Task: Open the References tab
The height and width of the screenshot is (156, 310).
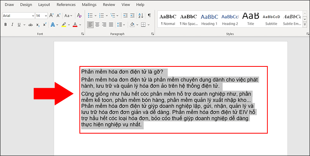Action: point(66,5)
